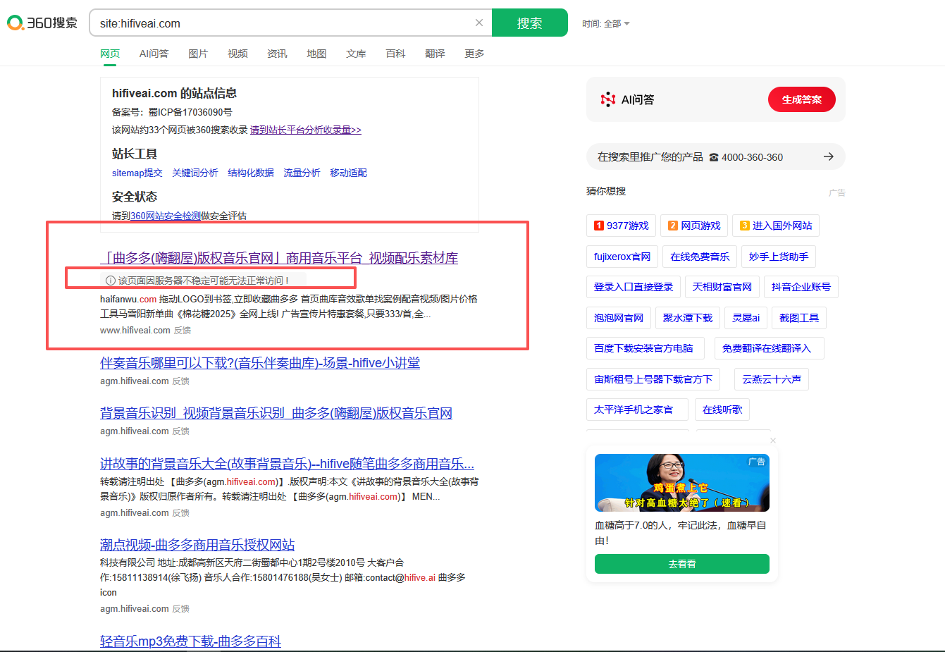Open the 背景音乐识别 result title

pyautogui.click(x=276, y=413)
